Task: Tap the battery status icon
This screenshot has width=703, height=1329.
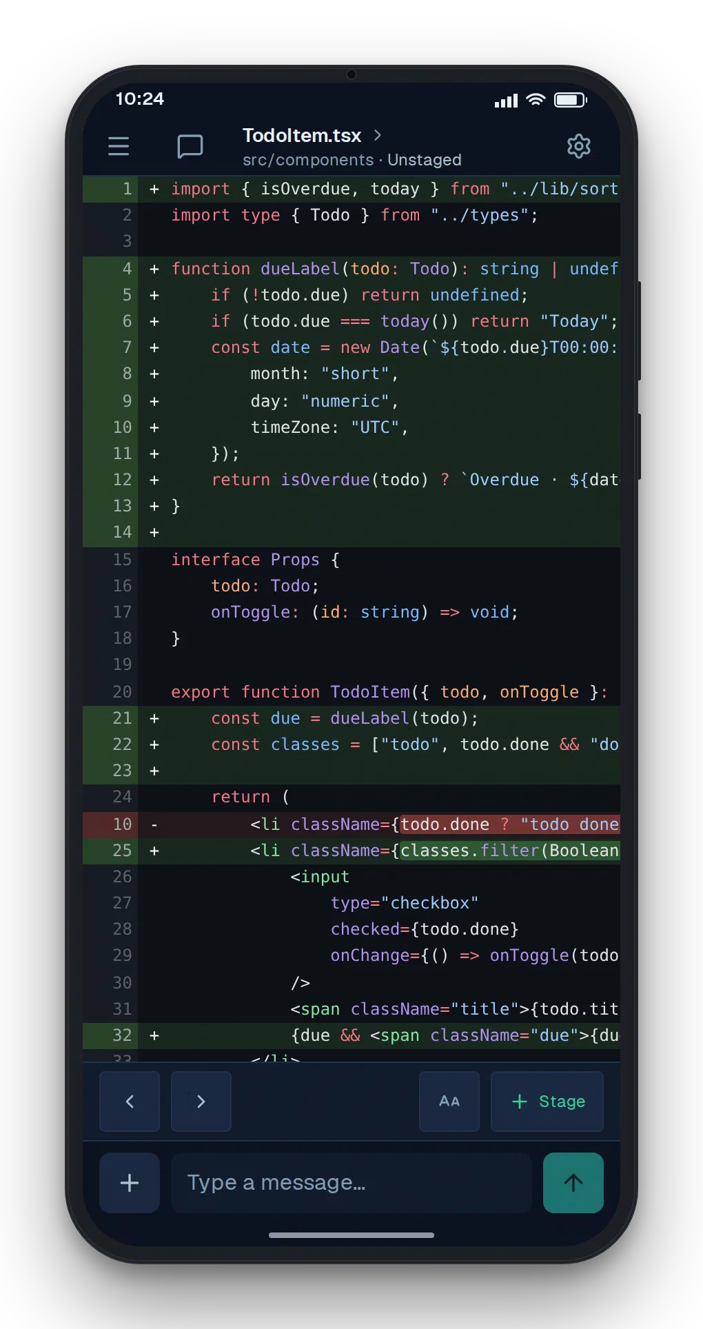Action: click(x=571, y=100)
